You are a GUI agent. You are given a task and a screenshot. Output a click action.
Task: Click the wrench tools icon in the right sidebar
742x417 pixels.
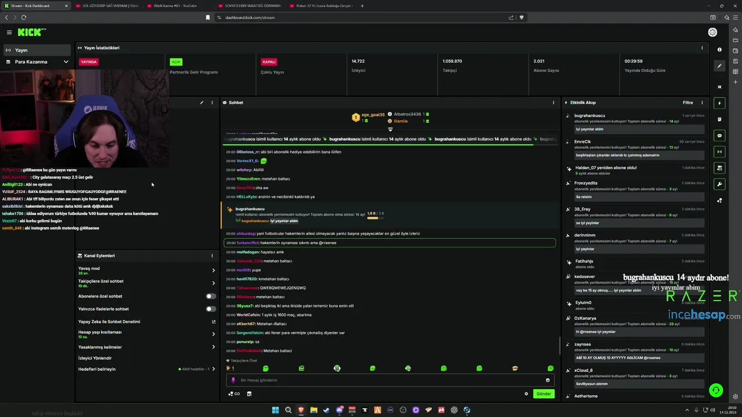coord(719,184)
